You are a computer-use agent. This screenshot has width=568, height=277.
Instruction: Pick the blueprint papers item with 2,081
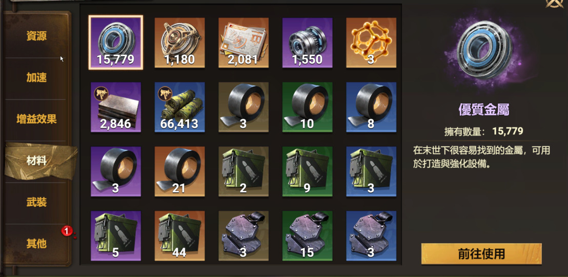coord(244,43)
